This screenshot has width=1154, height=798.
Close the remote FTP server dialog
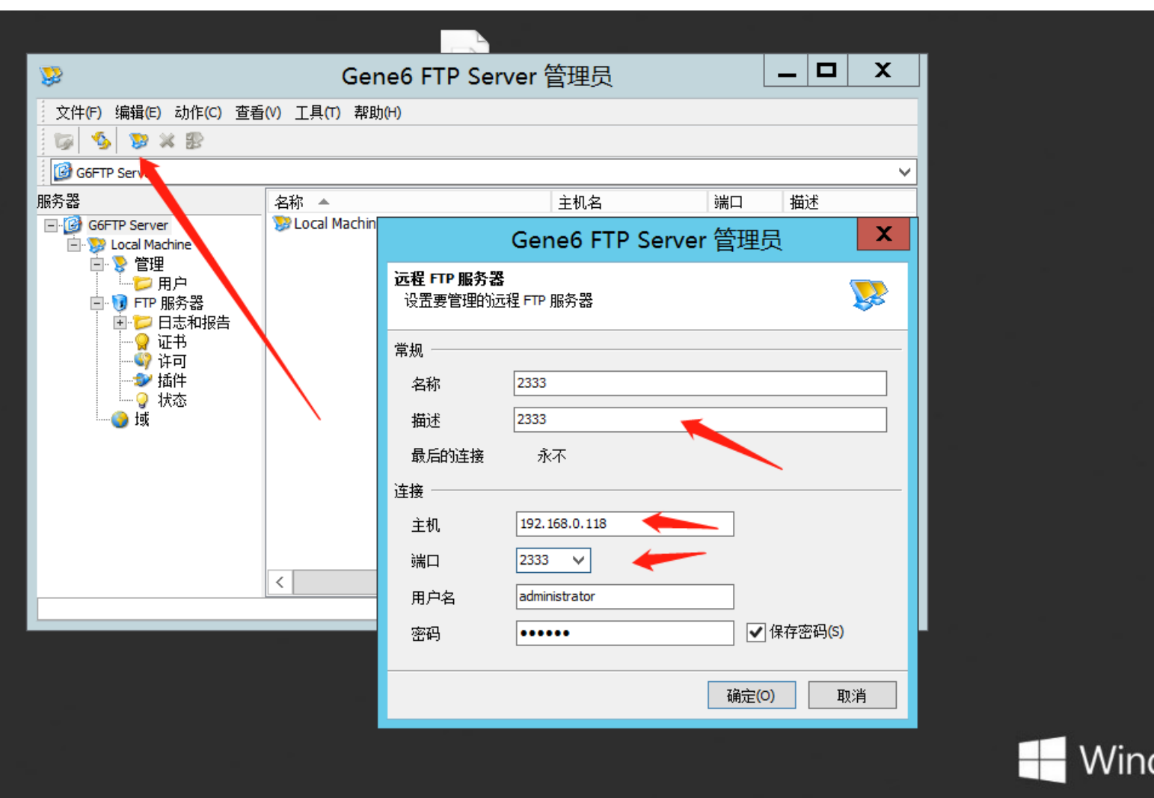pyautogui.click(x=883, y=234)
